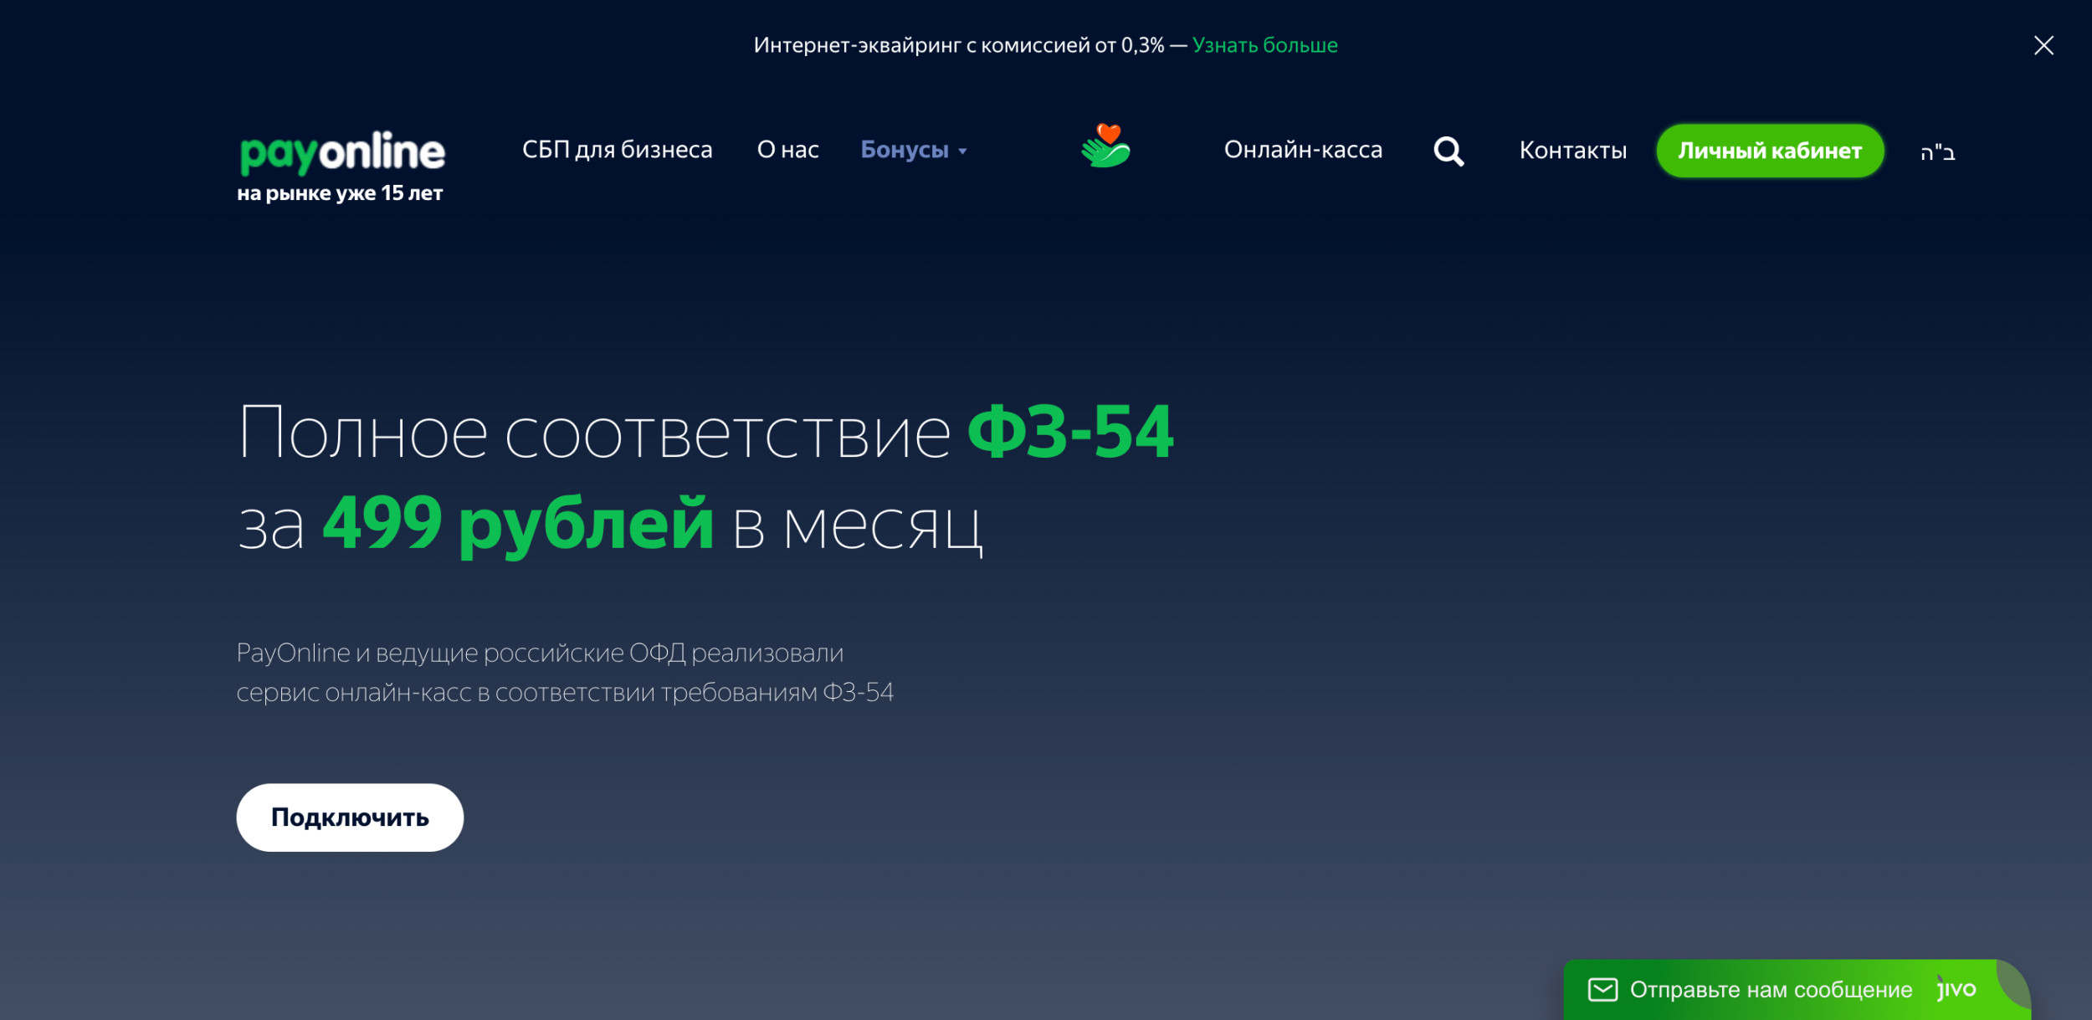Click the small arrow beside Бонусы
The image size is (2092, 1020).
tap(963, 151)
